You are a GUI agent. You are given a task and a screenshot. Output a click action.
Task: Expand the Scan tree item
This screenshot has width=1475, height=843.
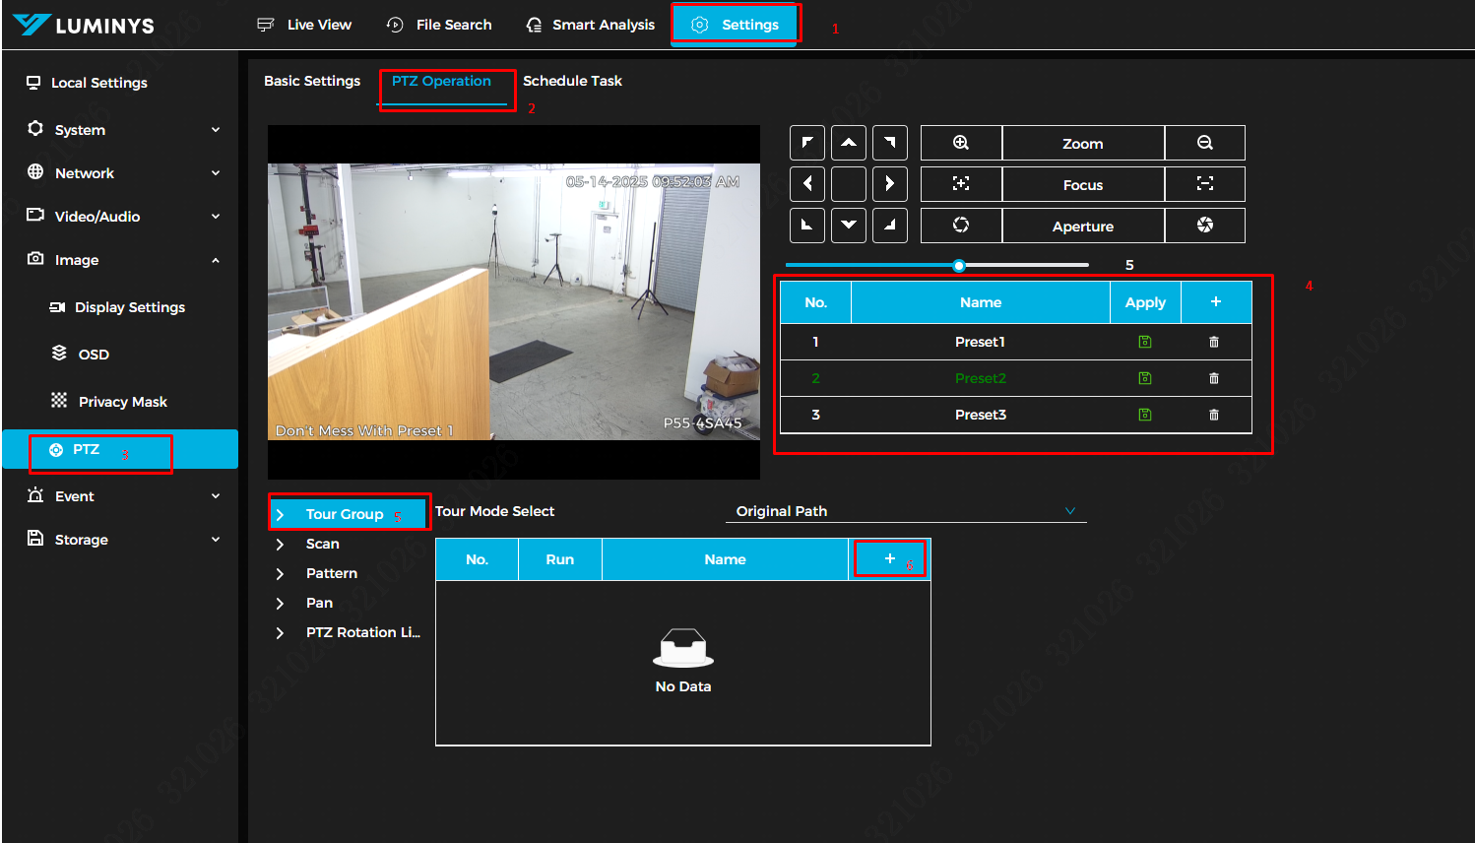click(281, 545)
